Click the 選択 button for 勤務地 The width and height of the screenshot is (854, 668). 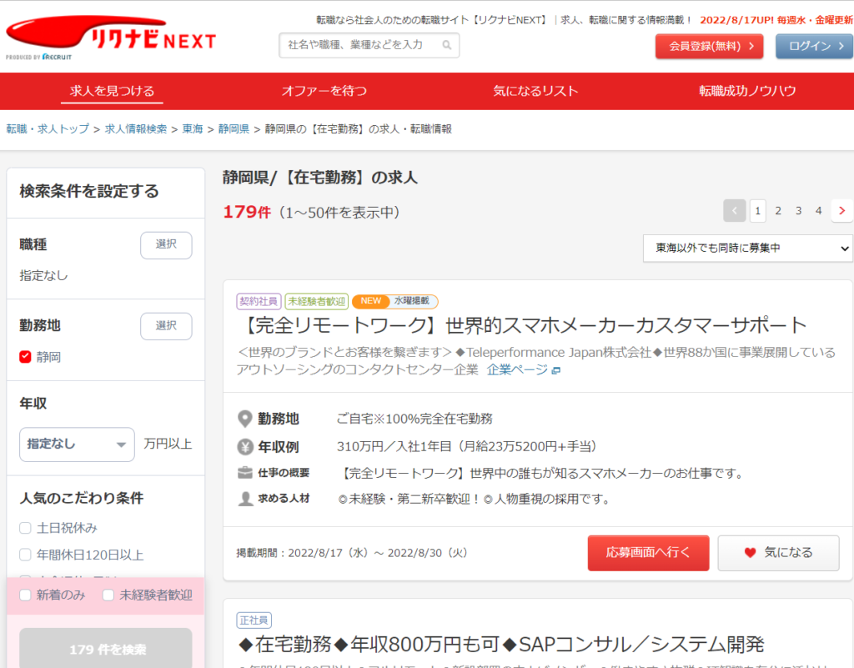tap(166, 326)
